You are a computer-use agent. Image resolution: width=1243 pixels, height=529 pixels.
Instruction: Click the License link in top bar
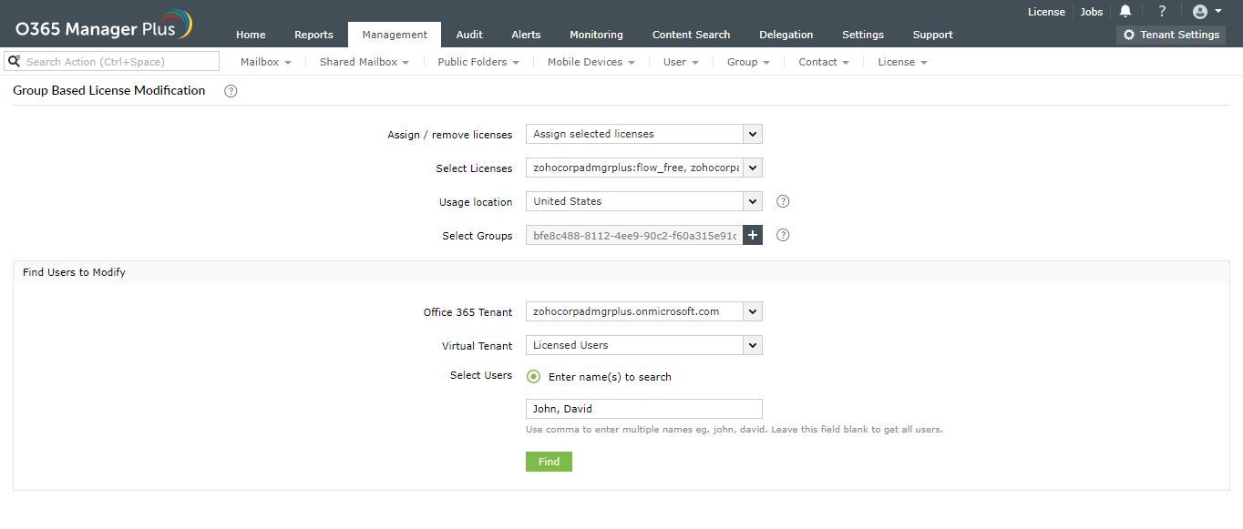[x=1046, y=12]
